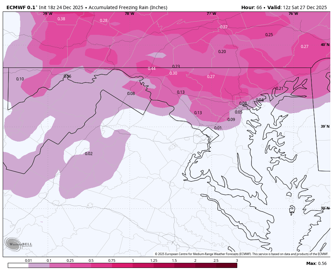Click the 0.38 value near 79°W
The height and width of the screenshot is (273, 333).
61,19
